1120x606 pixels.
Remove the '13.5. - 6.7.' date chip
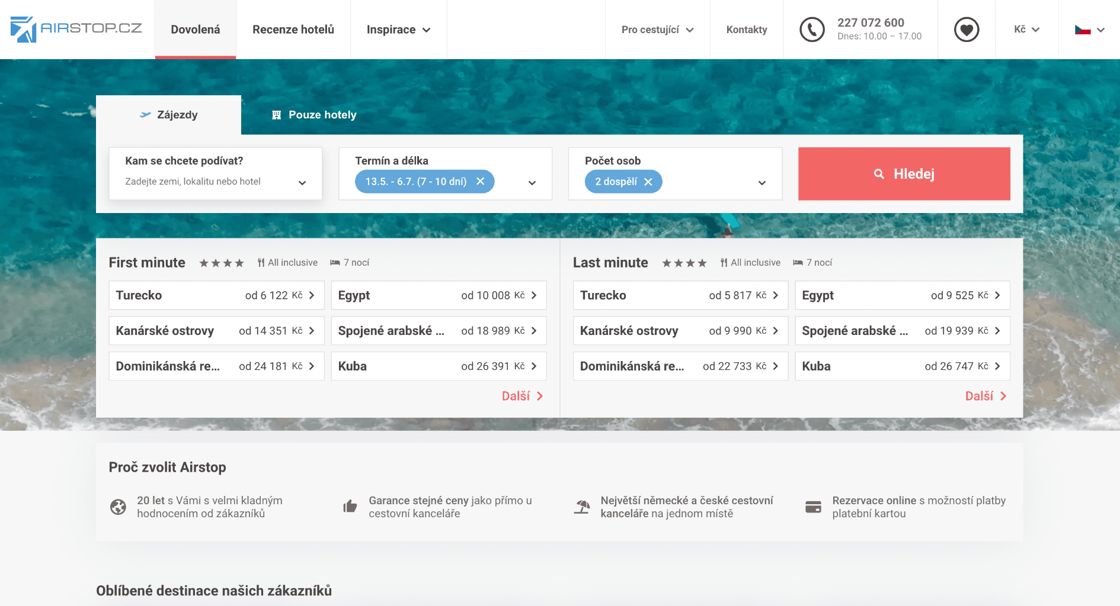click(481, 182)
